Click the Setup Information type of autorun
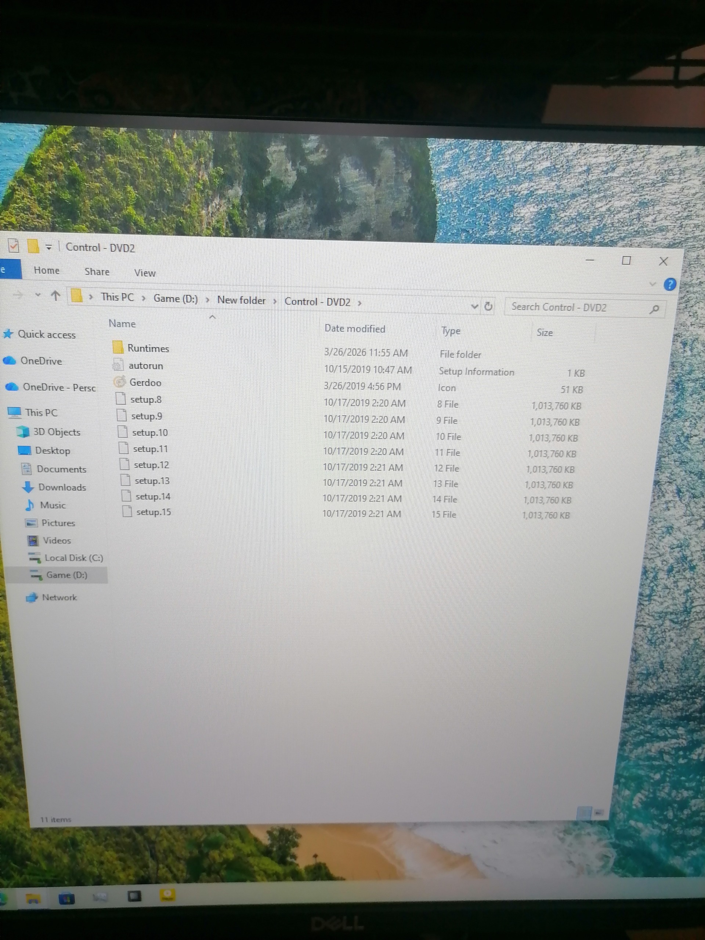 (x=476, y=372)
